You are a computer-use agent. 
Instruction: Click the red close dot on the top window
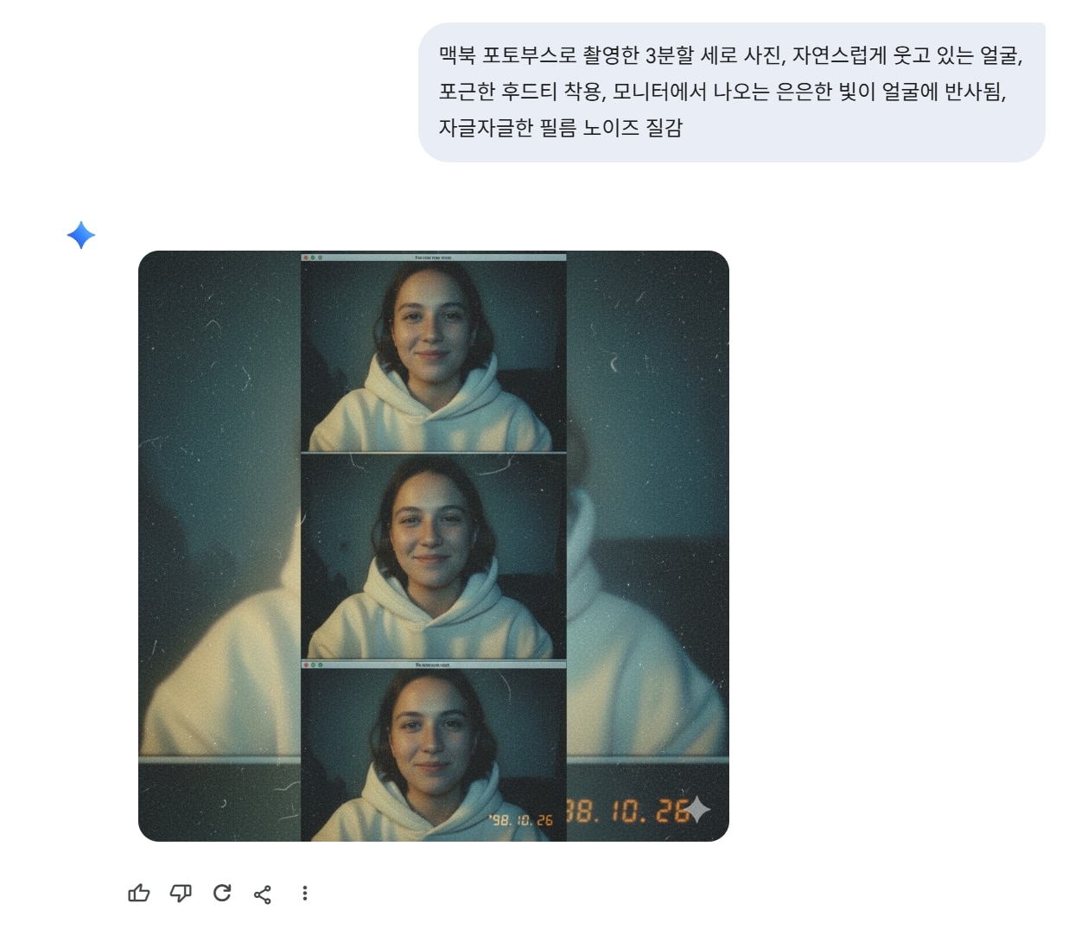pyautogui.click(x=306, y=258)
